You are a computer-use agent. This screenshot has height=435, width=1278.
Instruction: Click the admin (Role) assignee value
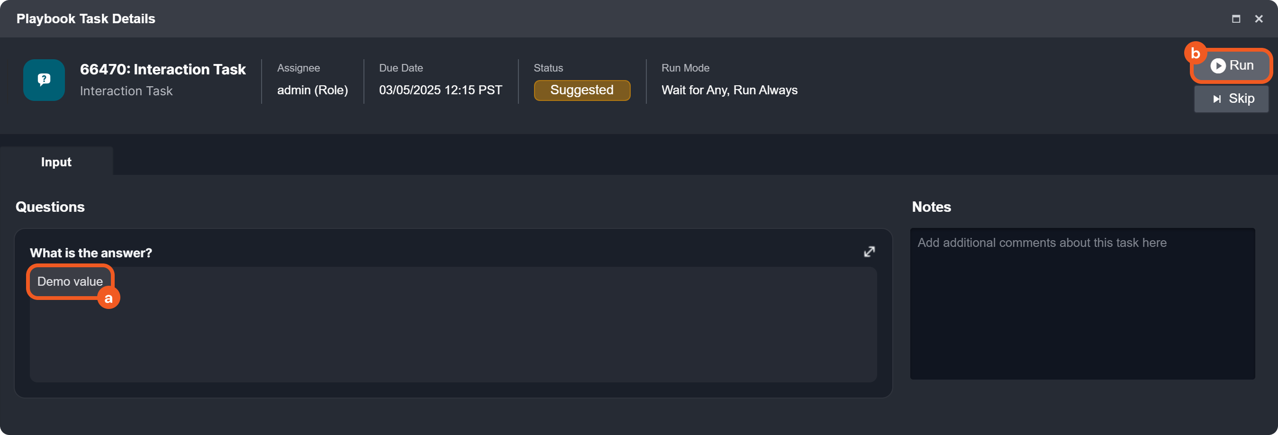click(x=312, y=91)
